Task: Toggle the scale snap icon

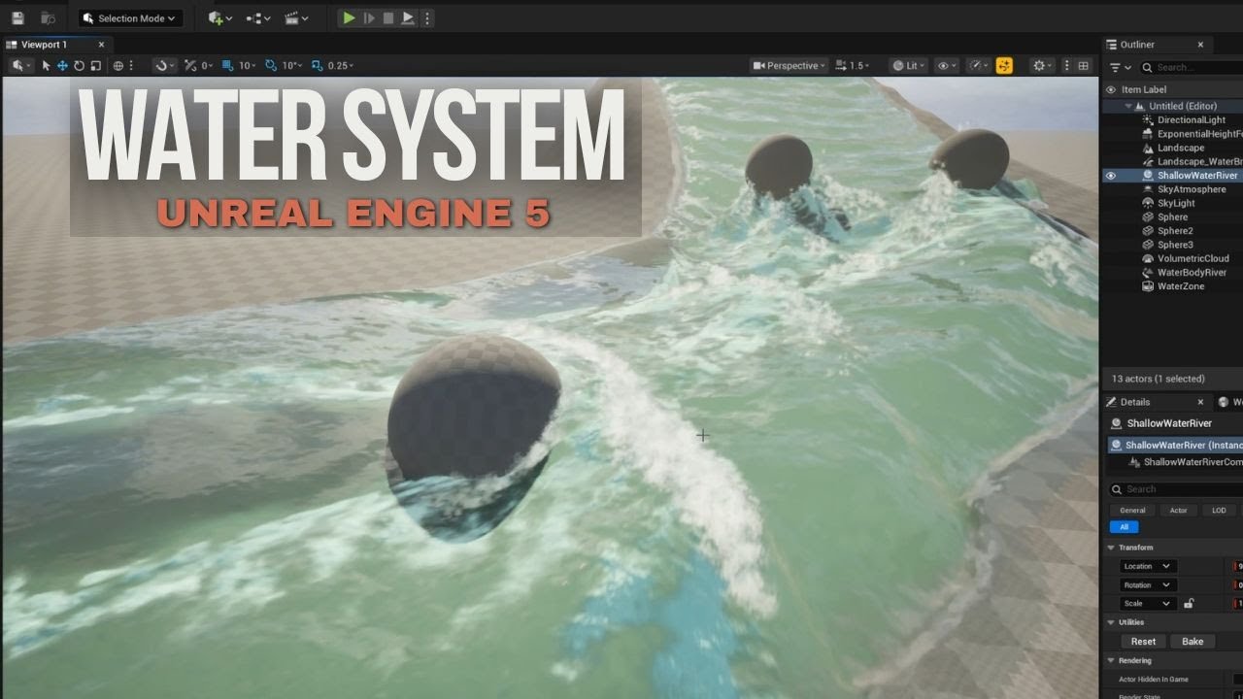Action: tap(318, 65)
